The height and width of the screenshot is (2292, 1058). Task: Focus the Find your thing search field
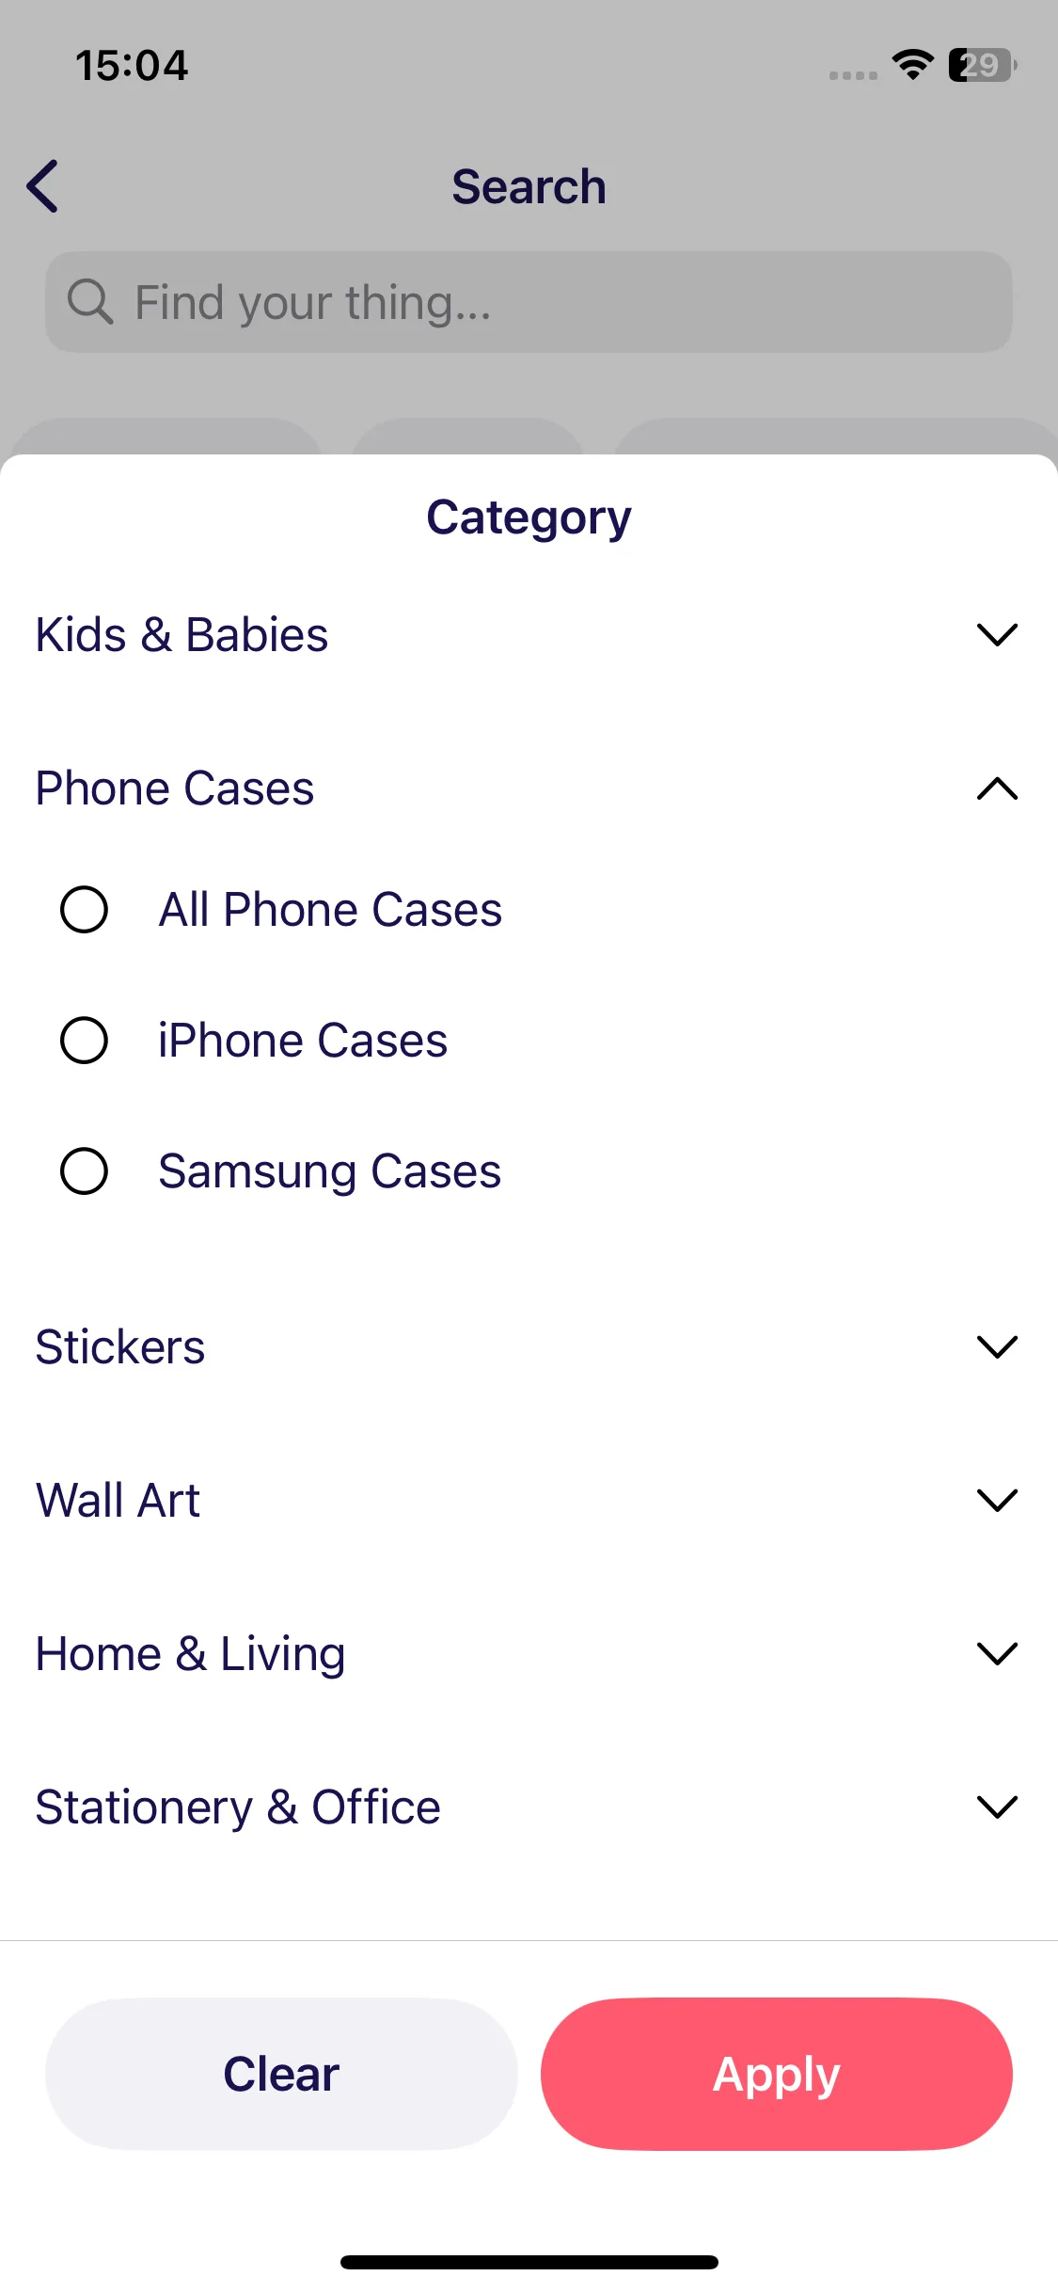529,302
